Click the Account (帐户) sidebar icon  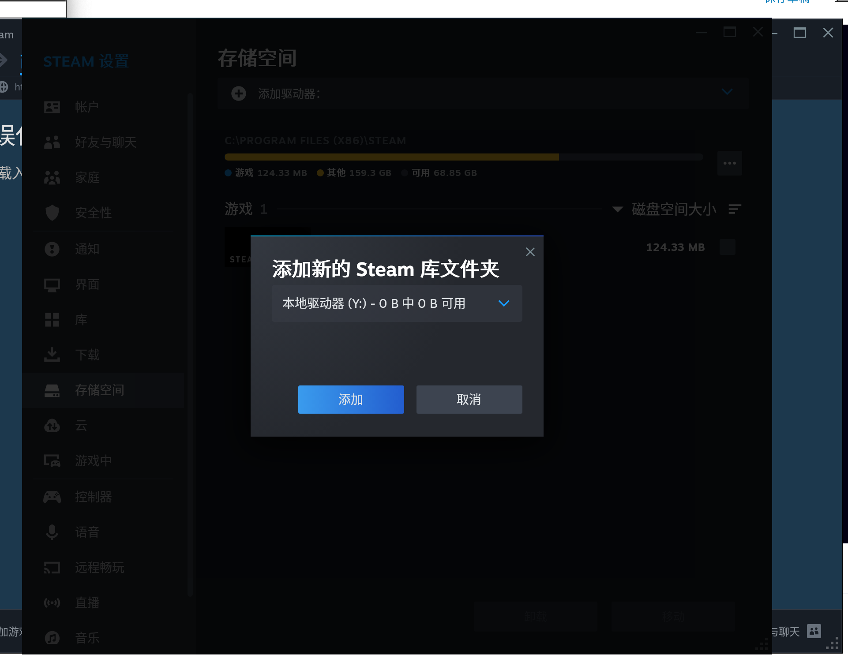click(x=52, y=107)
